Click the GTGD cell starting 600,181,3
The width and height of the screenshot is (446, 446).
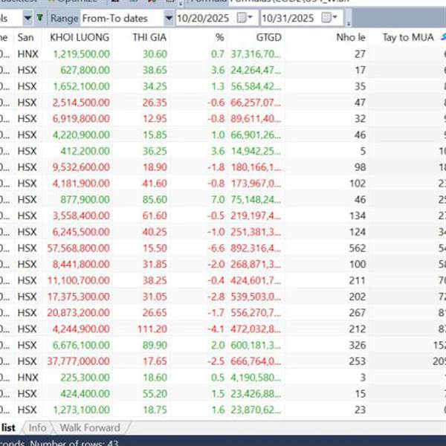pos(256,345)
